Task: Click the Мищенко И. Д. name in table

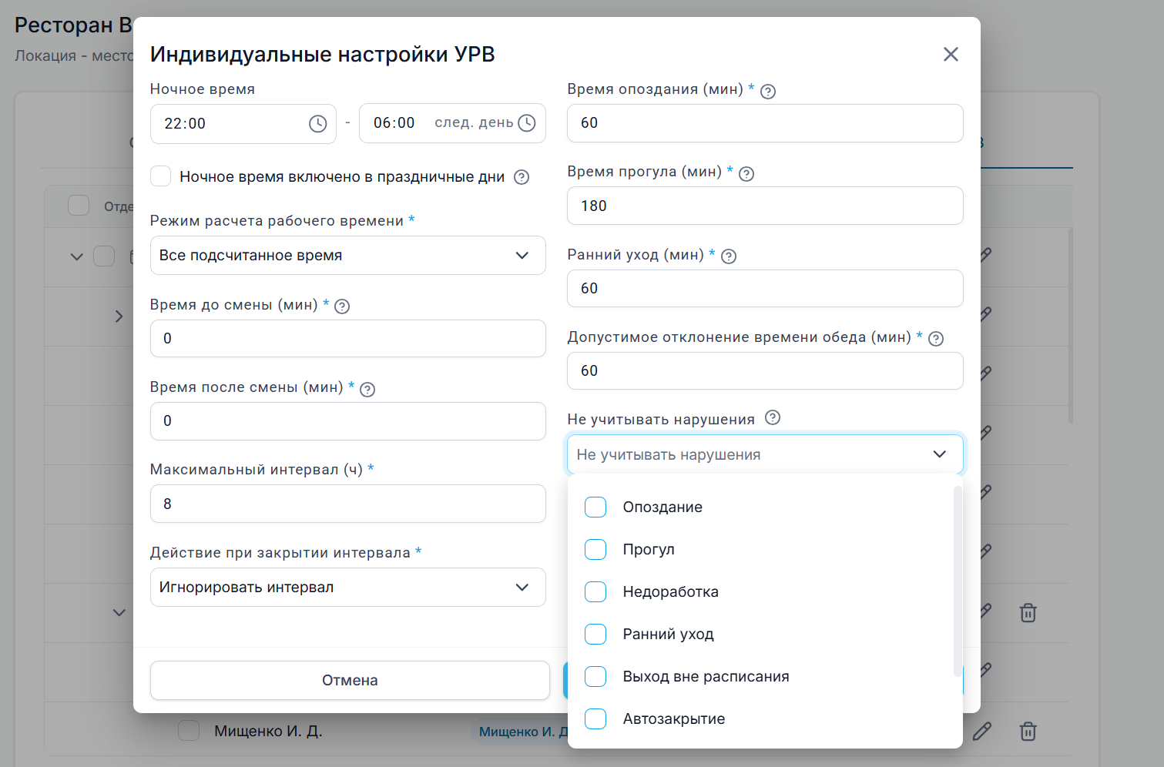Action: [x=268, y=731]
